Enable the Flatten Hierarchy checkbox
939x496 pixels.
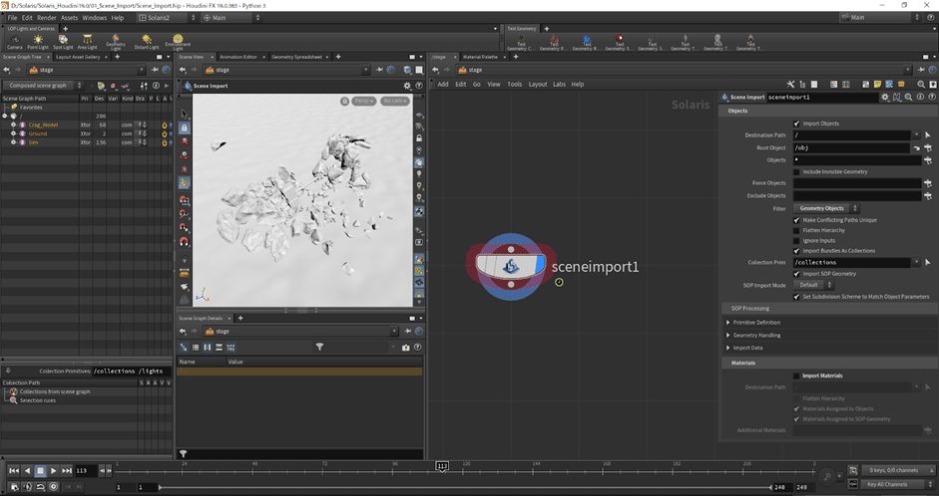[x=796, y=230]
